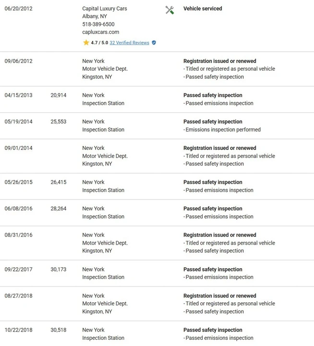Click the capluxcars.com website text

click(100, 32)
